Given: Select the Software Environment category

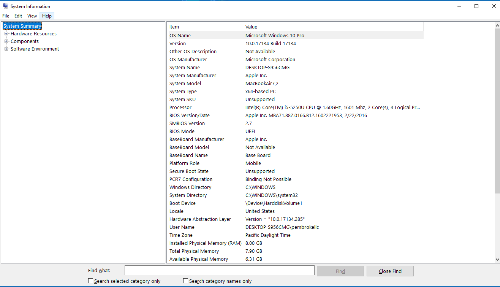Looking at the screenshot, I should coord(35,49).
